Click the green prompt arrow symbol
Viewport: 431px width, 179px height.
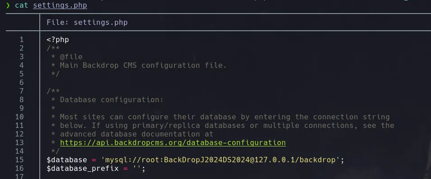click(8, 5)
